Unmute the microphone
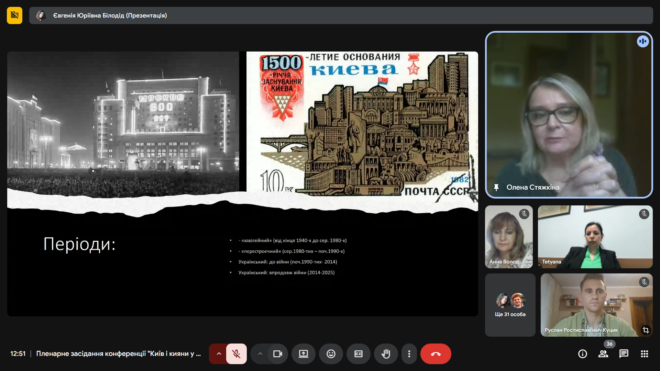Viewport: 660px width, 371px height. 236,354
